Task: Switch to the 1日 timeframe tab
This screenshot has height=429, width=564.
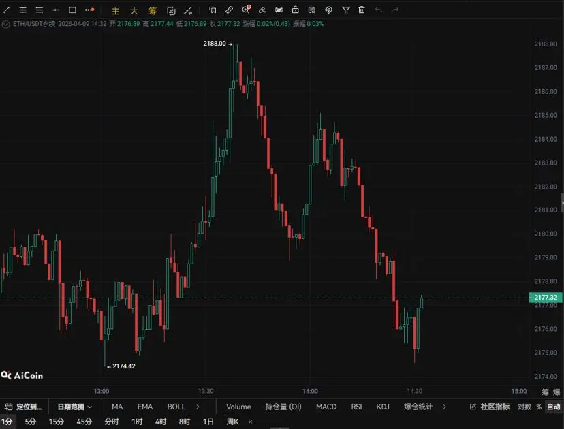Action: 208,422
